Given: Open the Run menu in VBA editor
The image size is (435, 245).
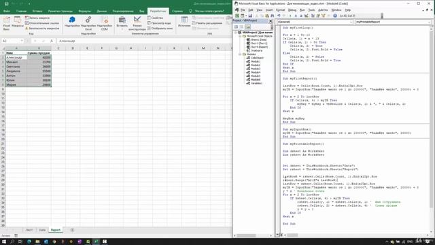Looking at the screenshot, I should point(302,10).
